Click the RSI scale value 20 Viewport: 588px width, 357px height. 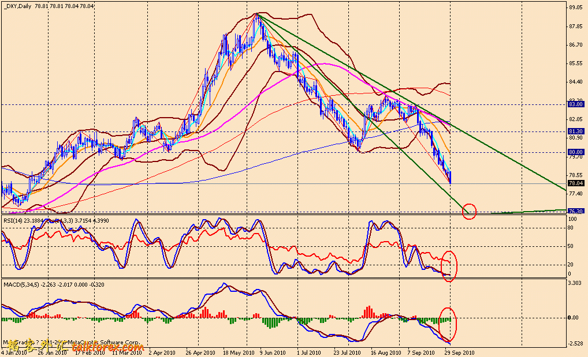571,265
